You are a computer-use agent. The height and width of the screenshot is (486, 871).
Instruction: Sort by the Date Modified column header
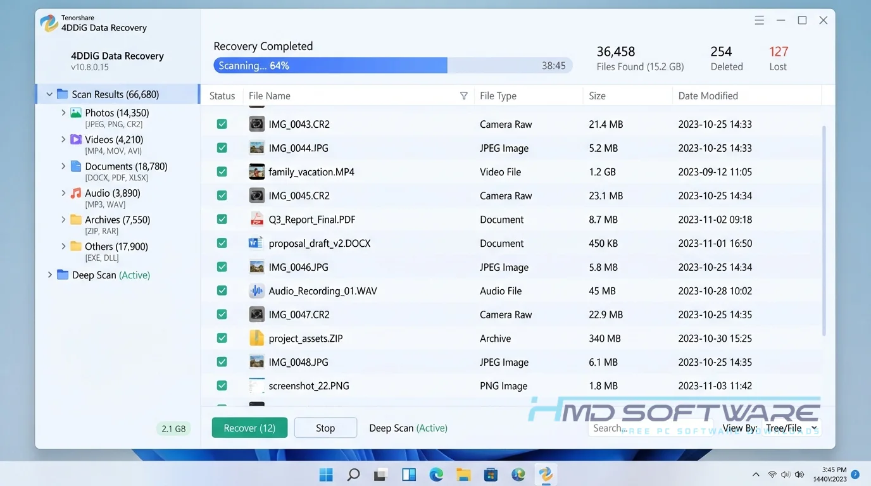point(708,96)
